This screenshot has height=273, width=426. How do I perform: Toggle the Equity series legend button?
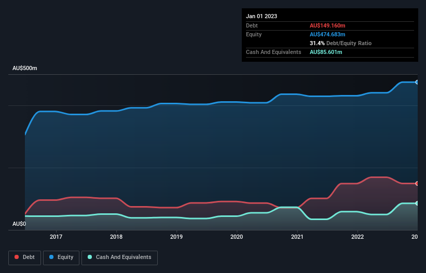click(x=61, y=257)
